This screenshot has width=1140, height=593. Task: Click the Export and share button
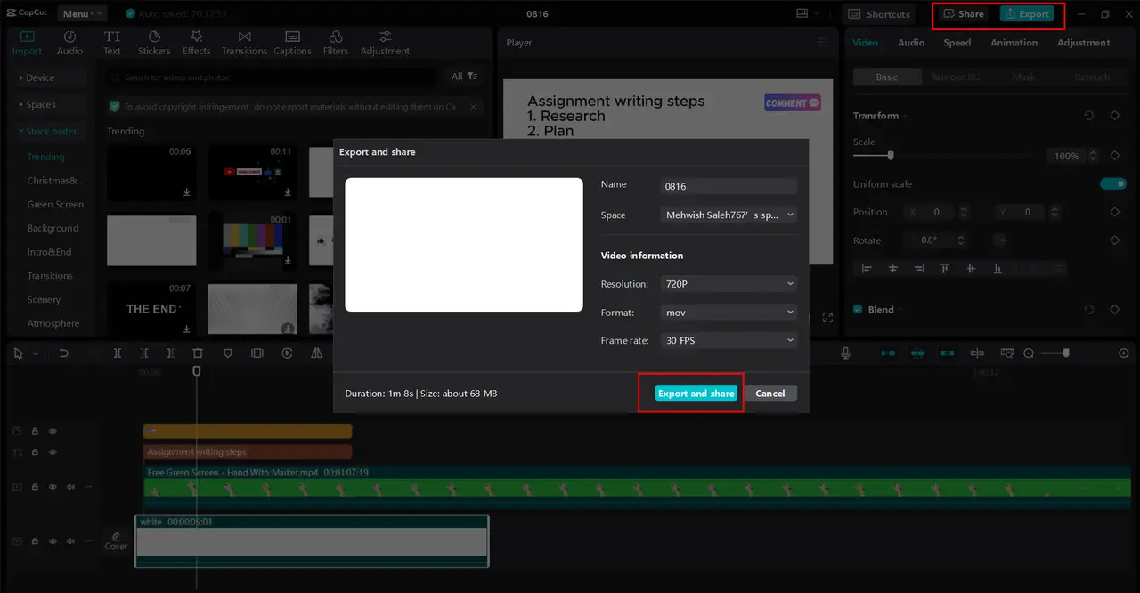coord(696,393)
